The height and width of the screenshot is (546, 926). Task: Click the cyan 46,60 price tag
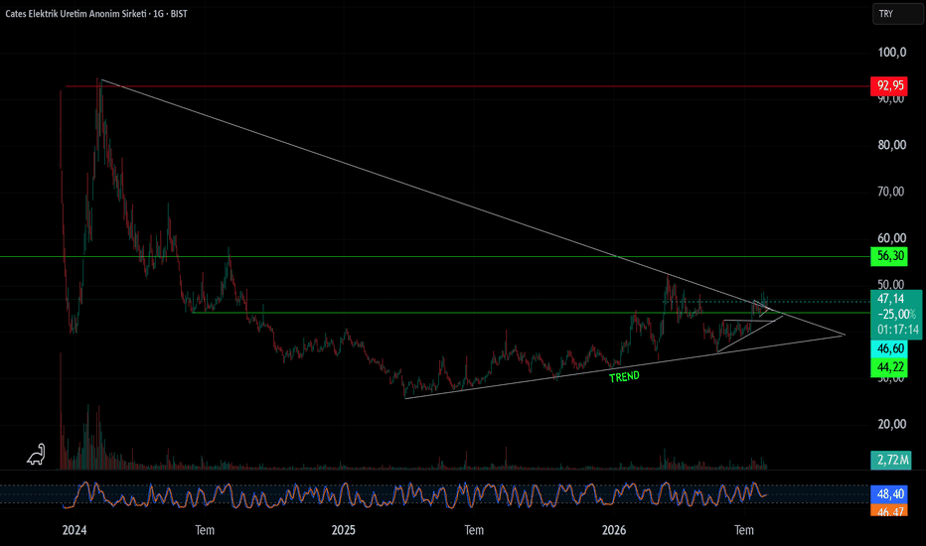889,348
